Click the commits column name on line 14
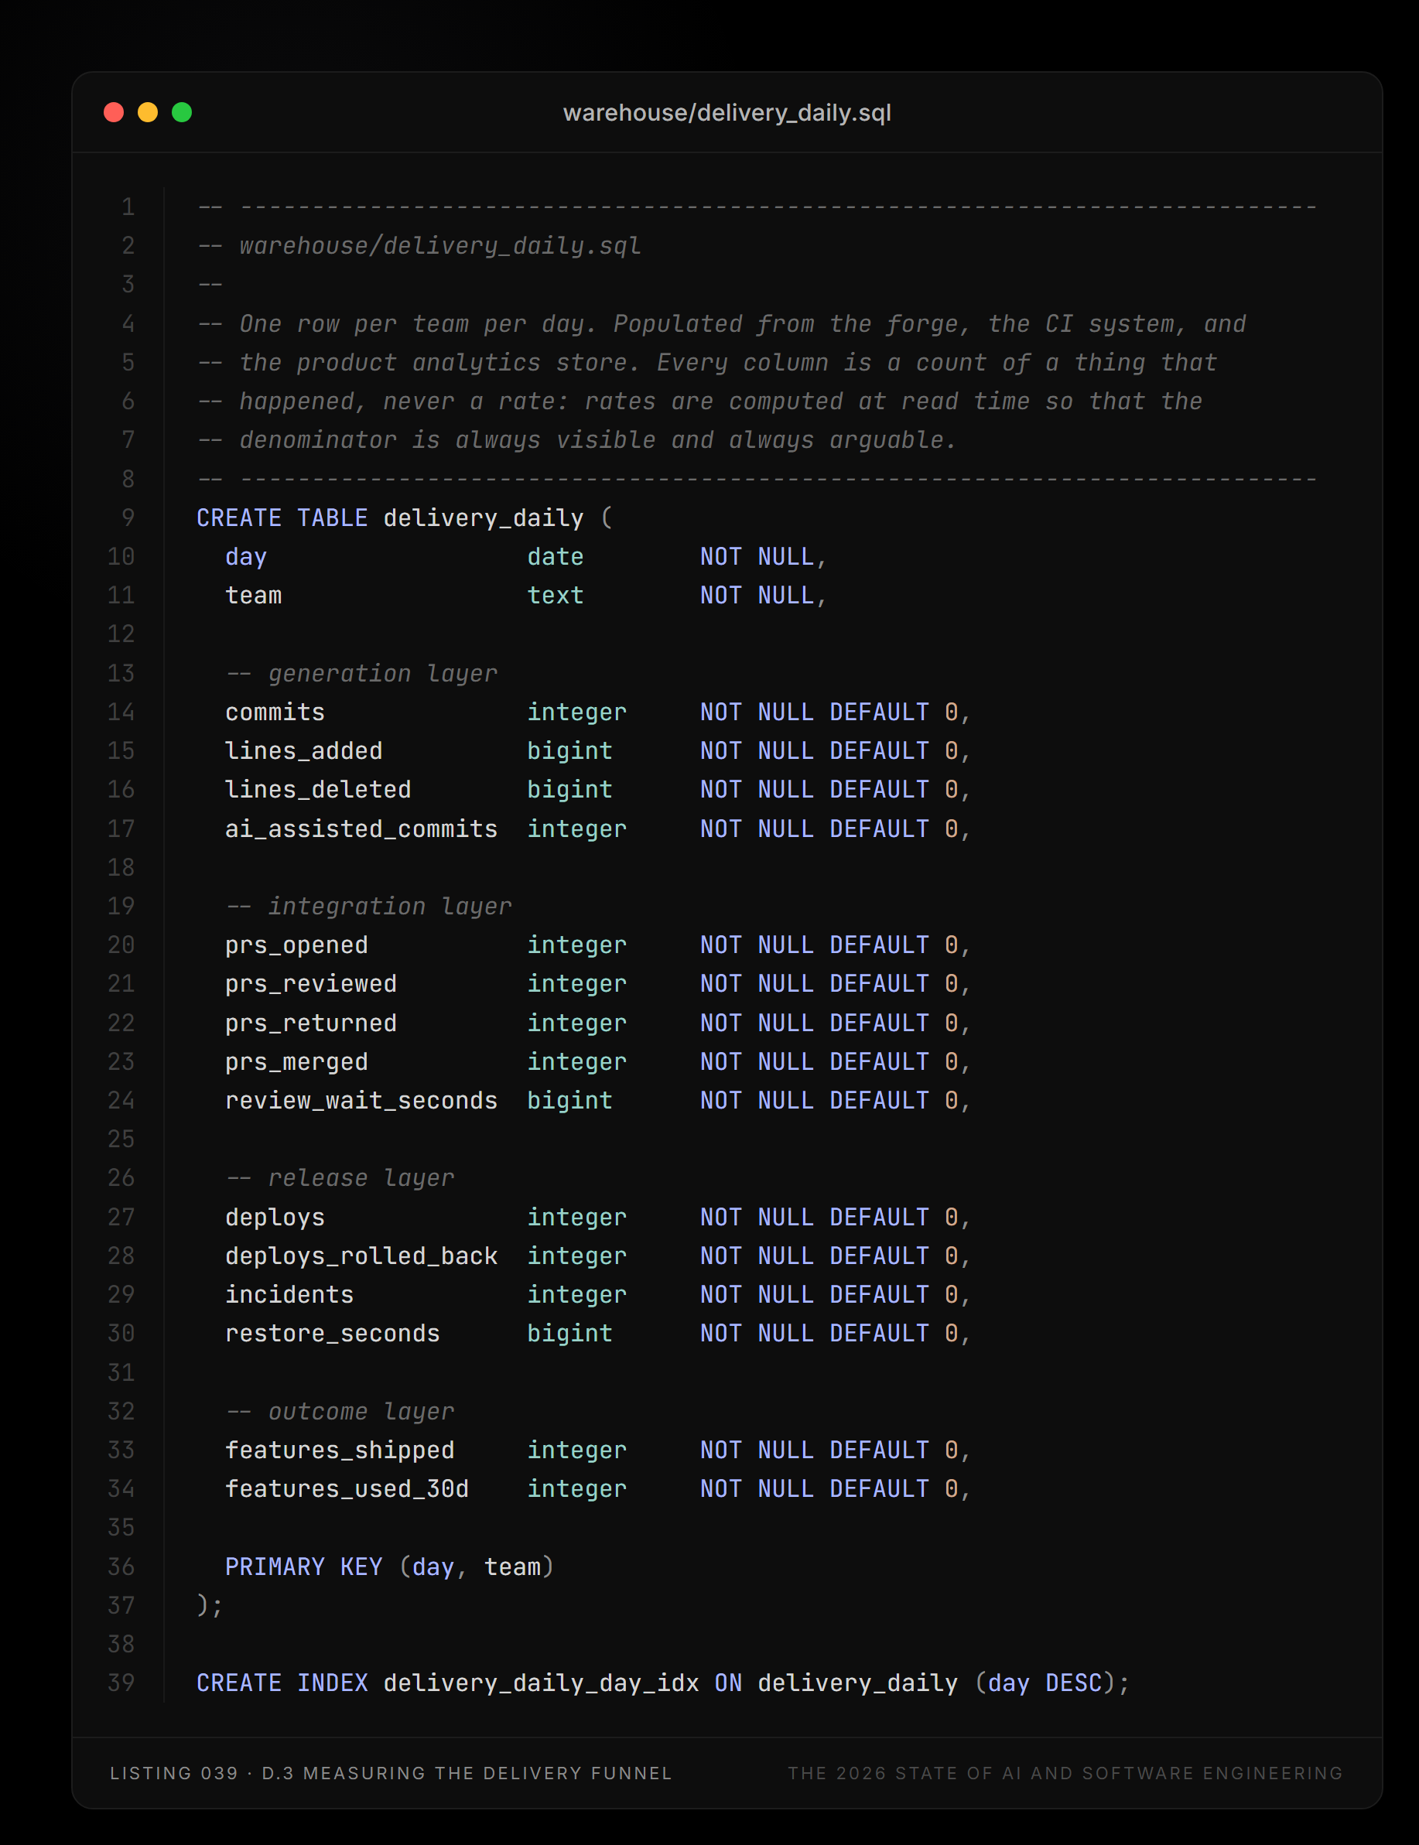Screen dimensions: 1419x1845 click(x=275, y=712)
